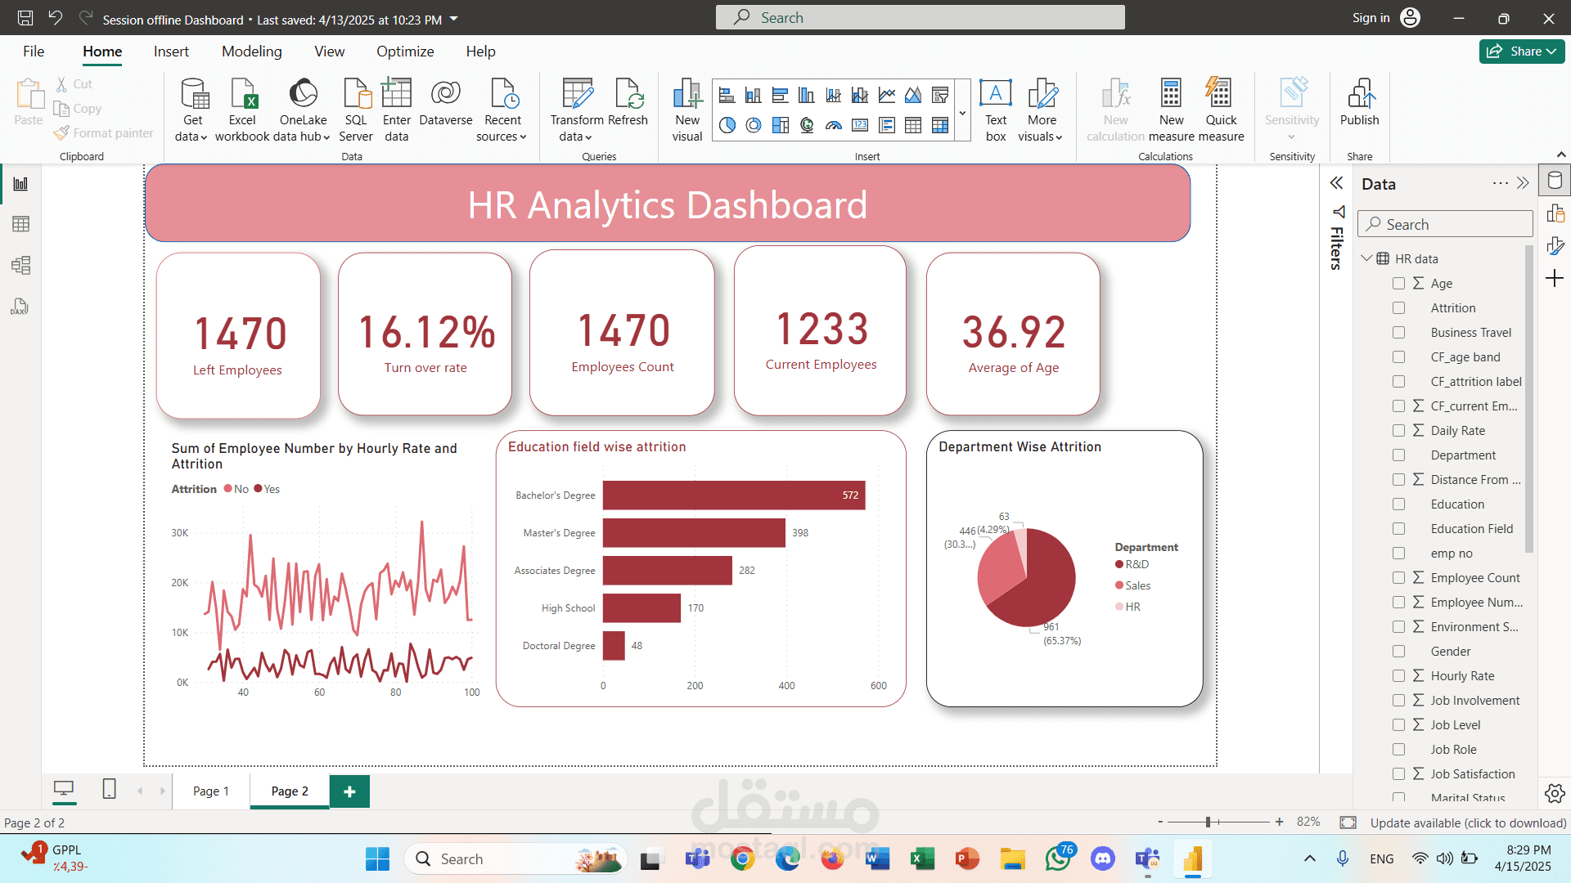Screen dimensions: 1571x883
Task: Check the Hourly Rate field checkbox
Action: pos(1398,675)
